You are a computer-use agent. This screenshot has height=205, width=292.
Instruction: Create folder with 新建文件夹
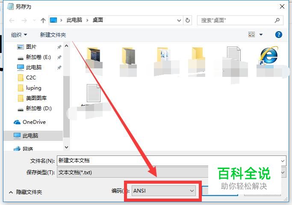point(53,35)
